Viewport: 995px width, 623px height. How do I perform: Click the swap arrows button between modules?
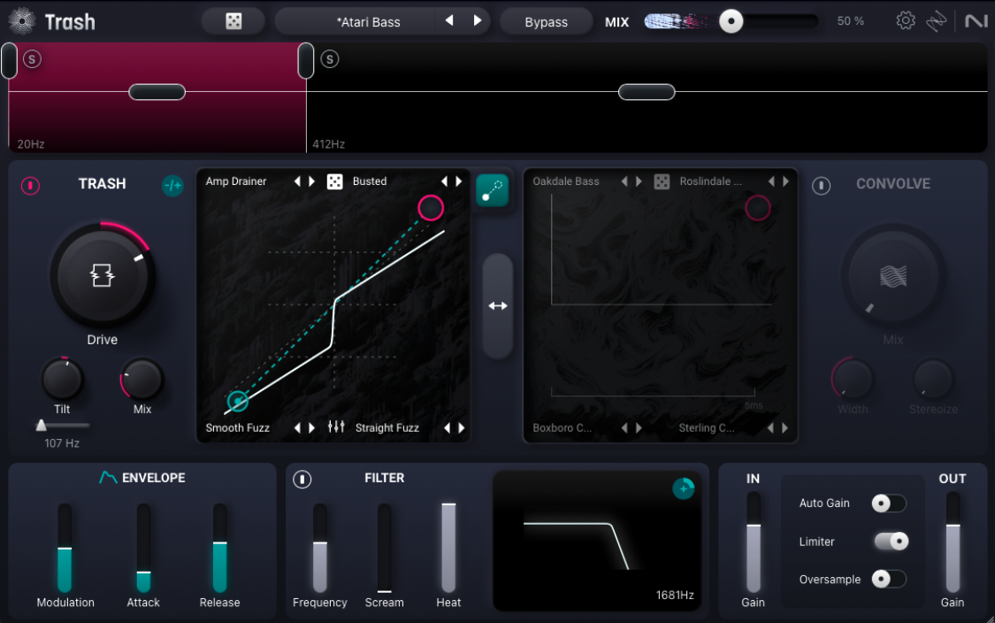pos(498,305)
